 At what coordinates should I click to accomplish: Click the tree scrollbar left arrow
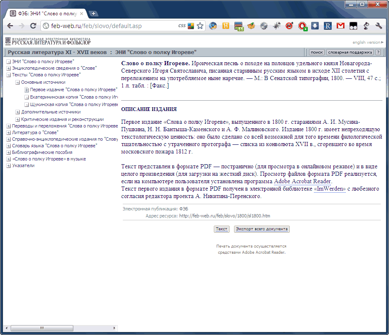7,328
